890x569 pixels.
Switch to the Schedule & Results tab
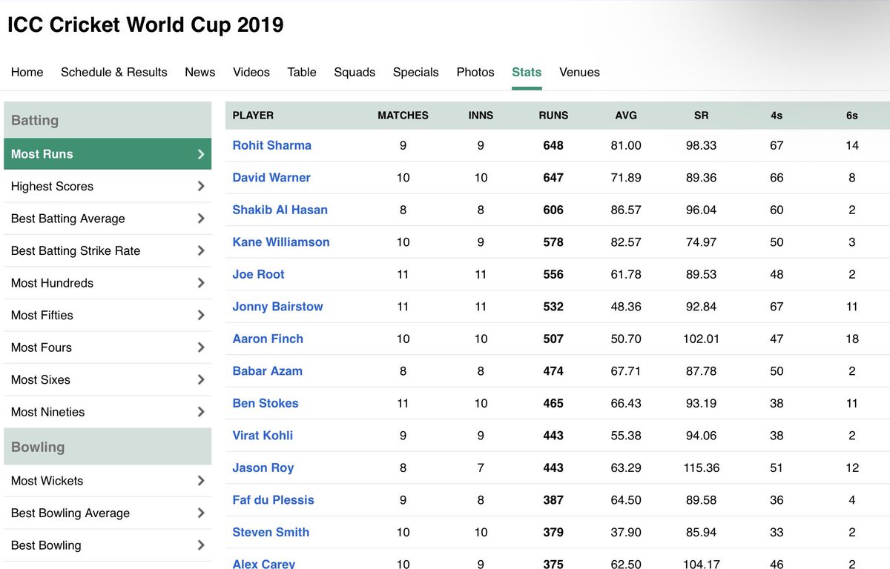(114, 72)
